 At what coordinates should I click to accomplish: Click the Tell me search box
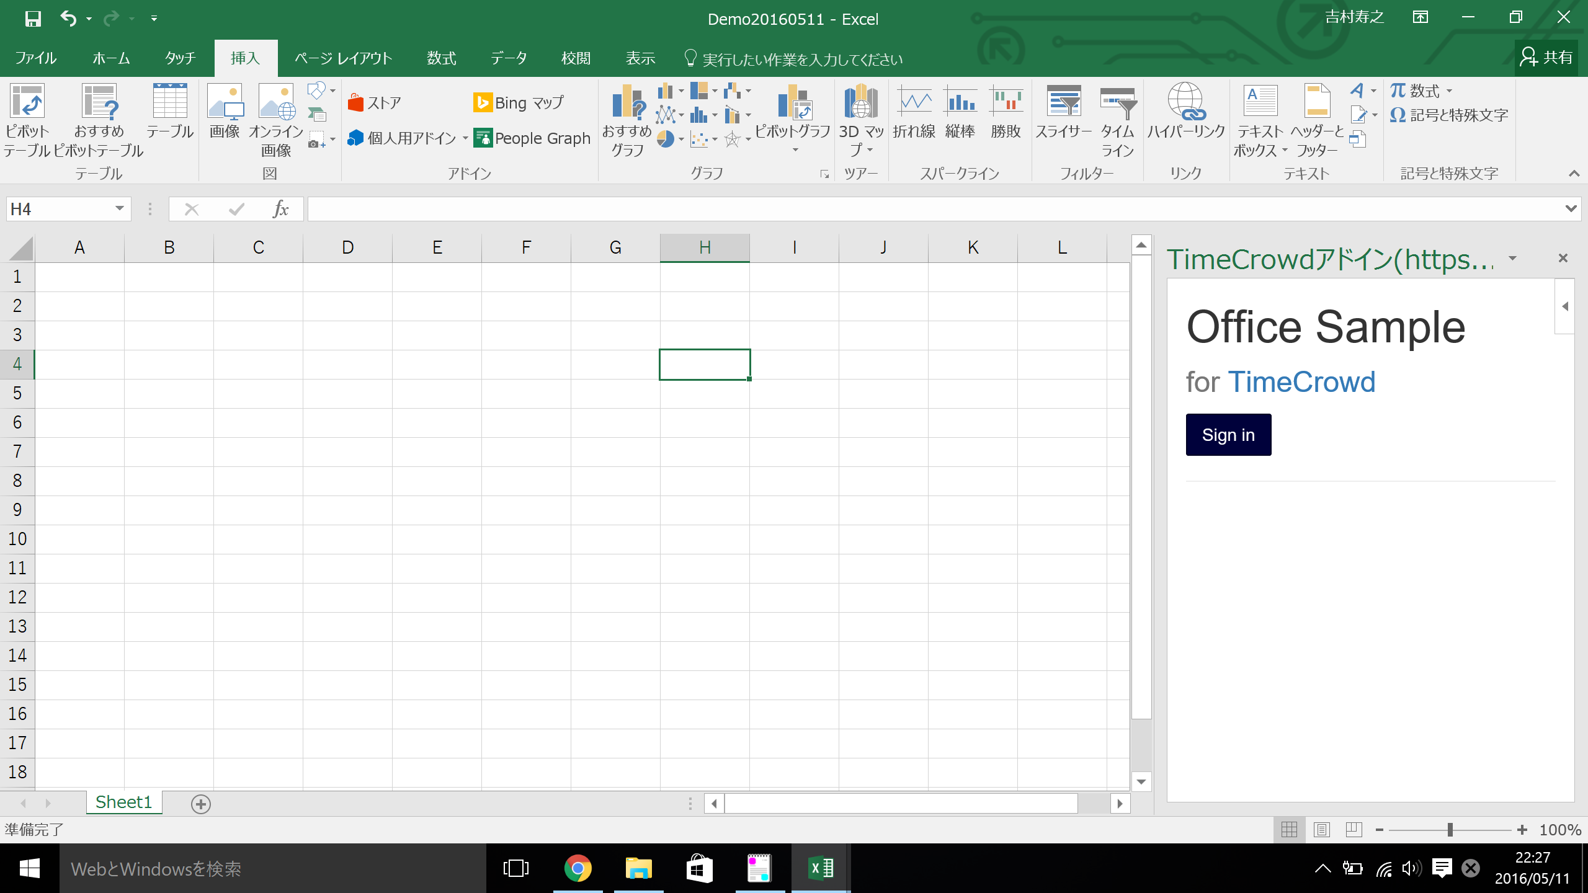(x=794, y=59)
